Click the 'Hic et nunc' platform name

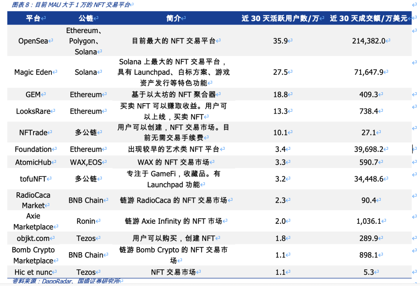33,272
